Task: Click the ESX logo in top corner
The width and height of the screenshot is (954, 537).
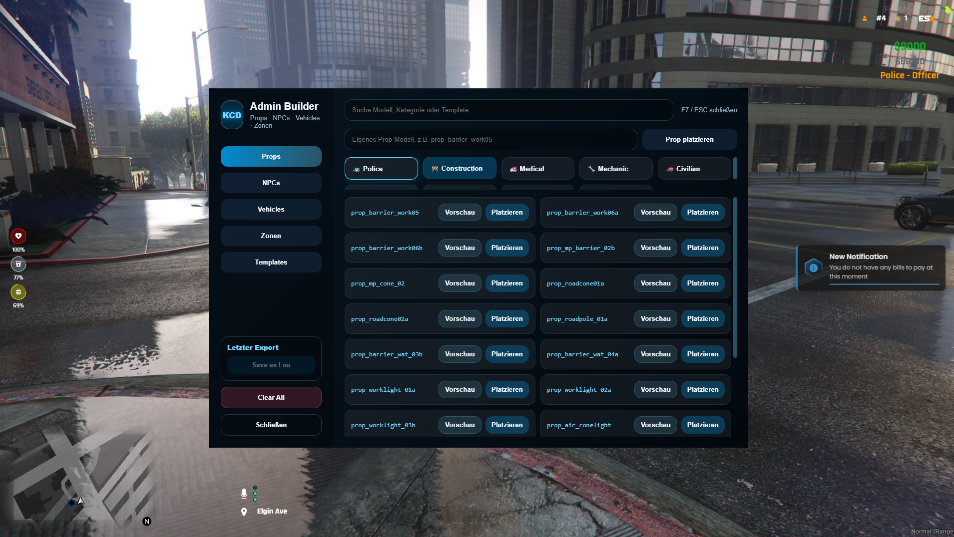Action: point(927,18)
